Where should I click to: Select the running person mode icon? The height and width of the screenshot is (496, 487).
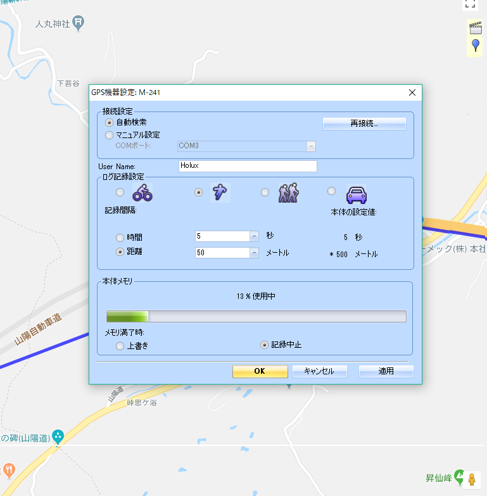220,193
